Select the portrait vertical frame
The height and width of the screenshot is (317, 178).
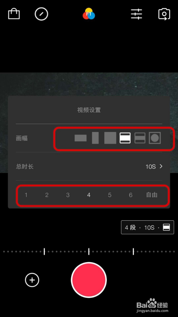tap(95, 138)
